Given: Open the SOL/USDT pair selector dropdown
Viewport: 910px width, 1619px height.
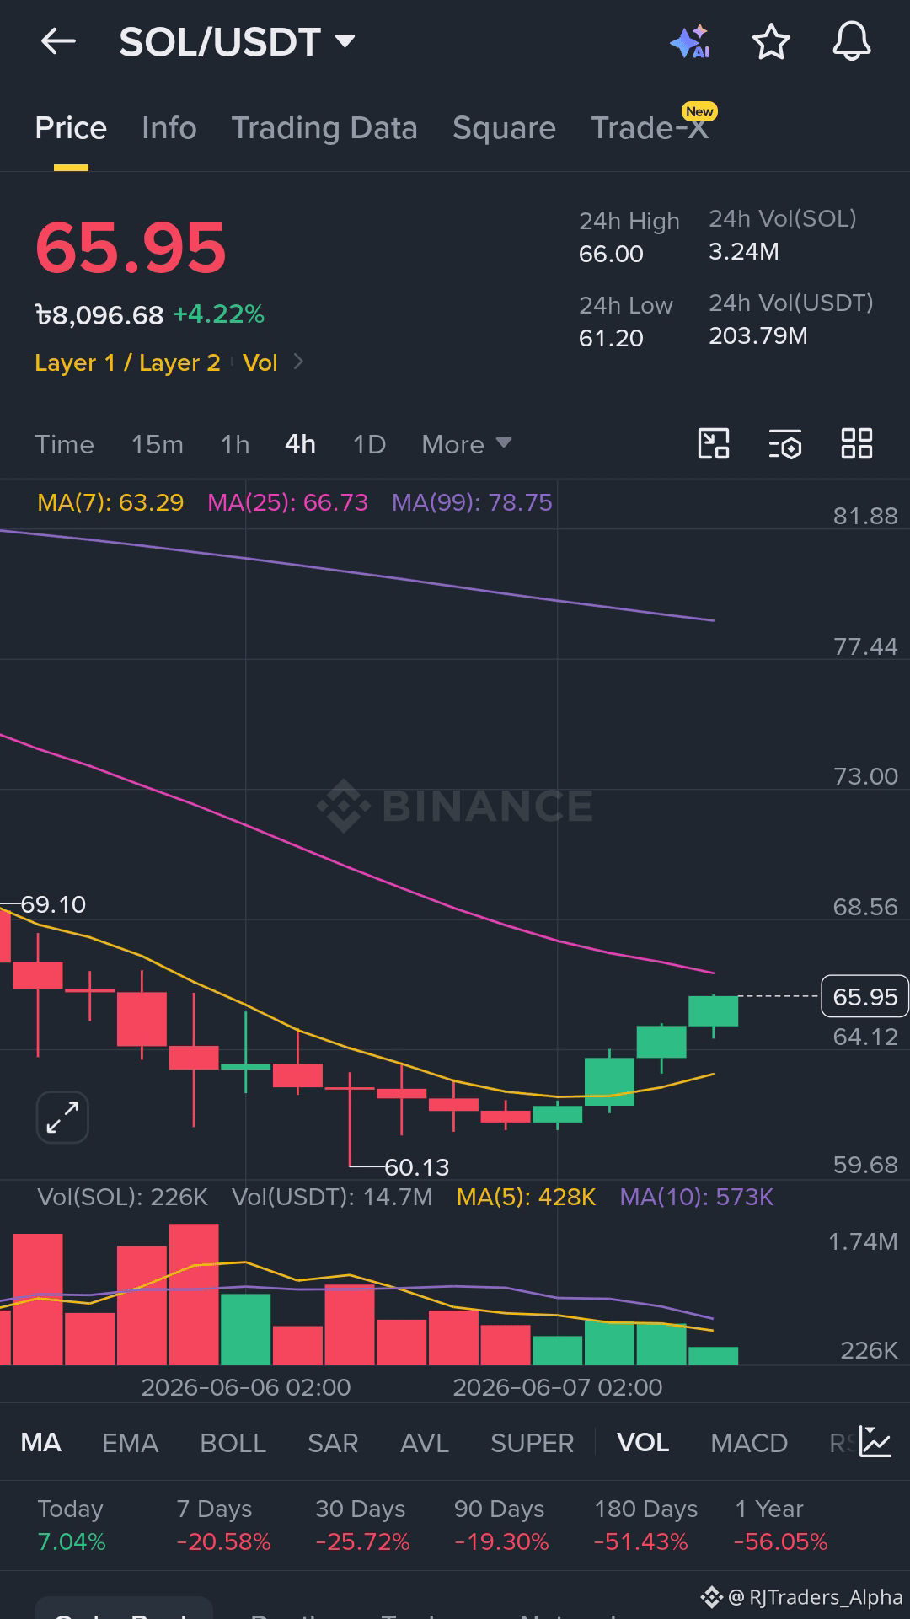Looking at the screenshot, I should tap(237, 41).
